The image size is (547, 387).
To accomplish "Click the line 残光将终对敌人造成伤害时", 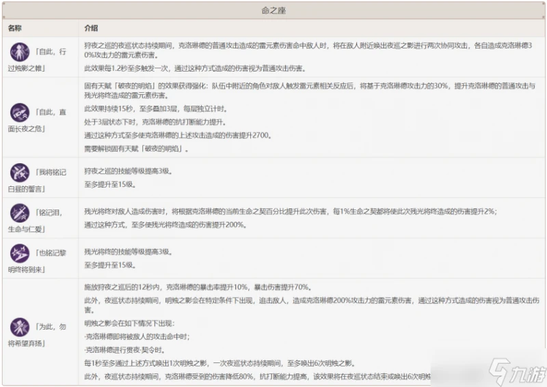I will click(x=291, y=212).
